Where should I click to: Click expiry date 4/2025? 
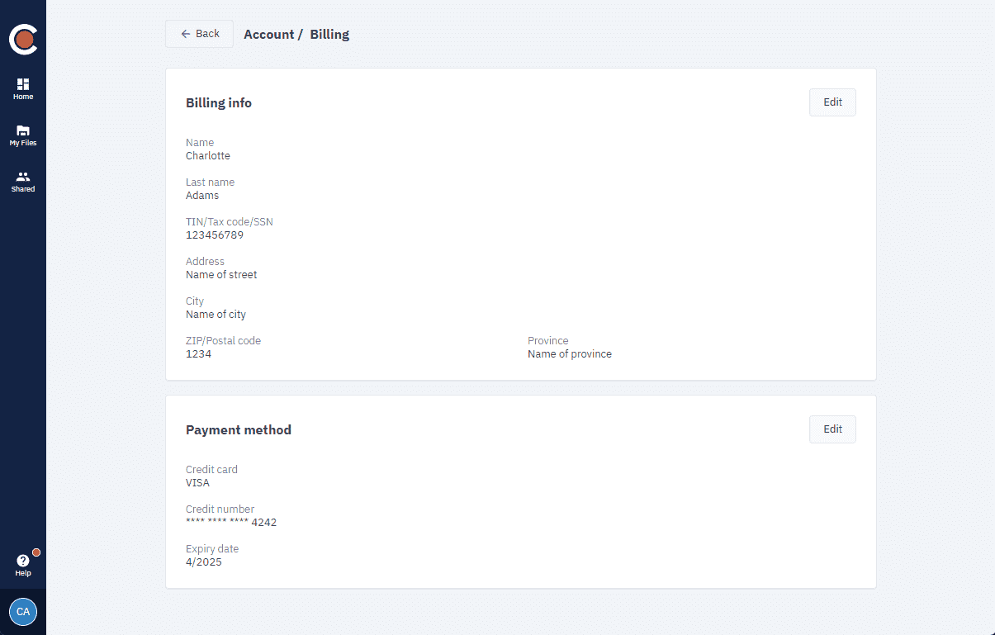[204, 562]
